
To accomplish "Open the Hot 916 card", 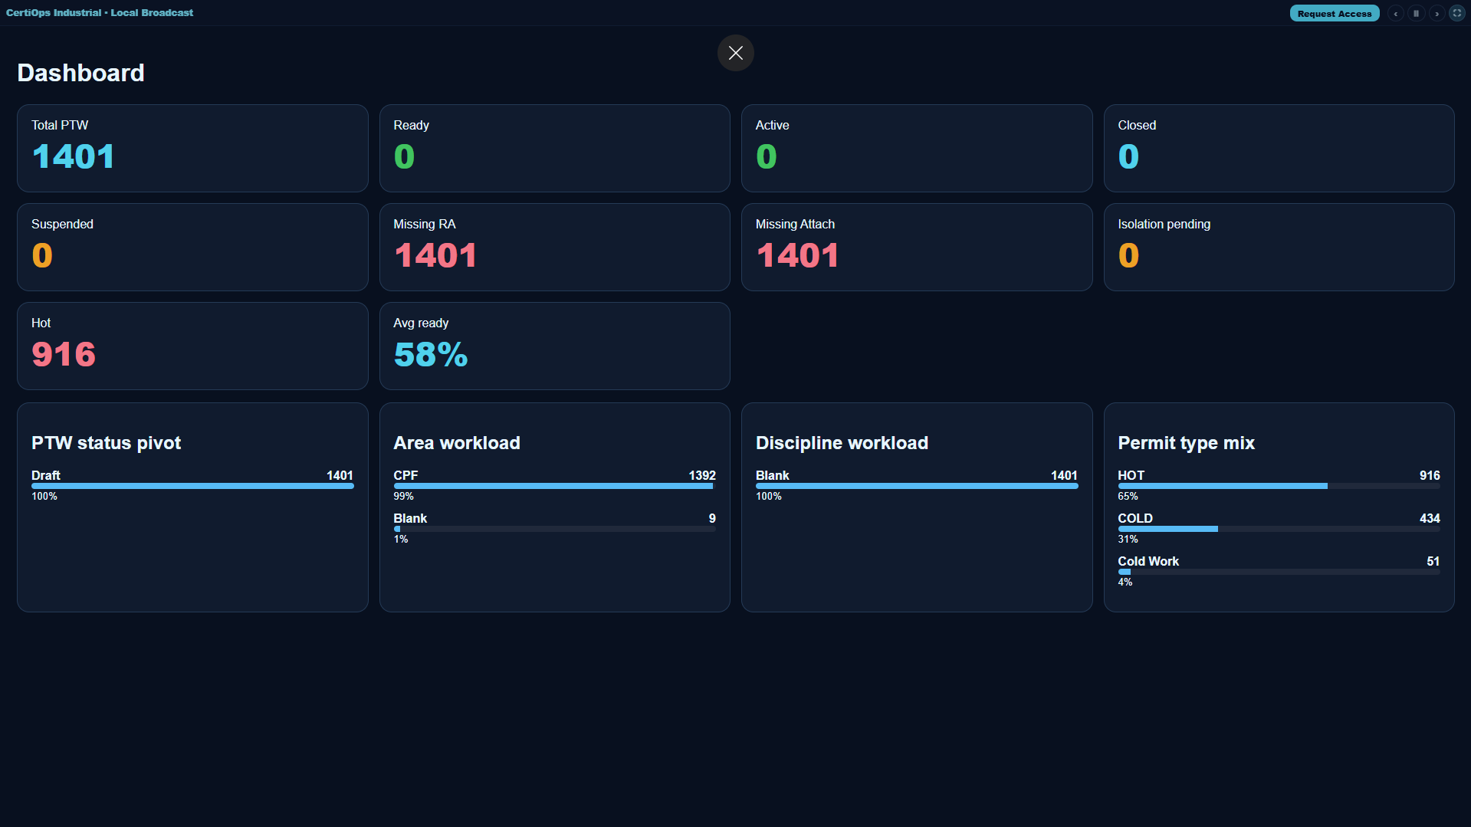I will coord(192,346).
